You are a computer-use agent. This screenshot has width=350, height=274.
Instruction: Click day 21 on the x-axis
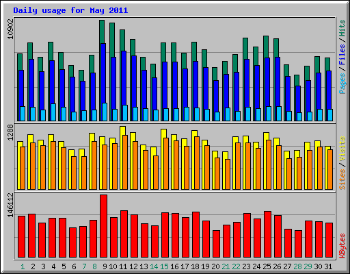(x=226, y=266)
